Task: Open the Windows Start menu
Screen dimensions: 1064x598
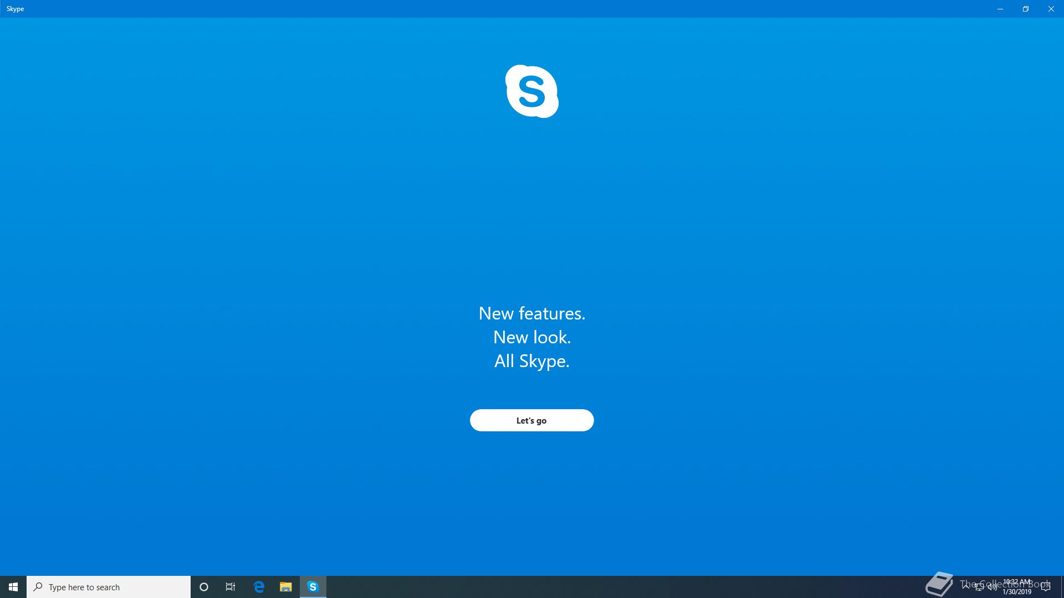Action: point(13,587)
